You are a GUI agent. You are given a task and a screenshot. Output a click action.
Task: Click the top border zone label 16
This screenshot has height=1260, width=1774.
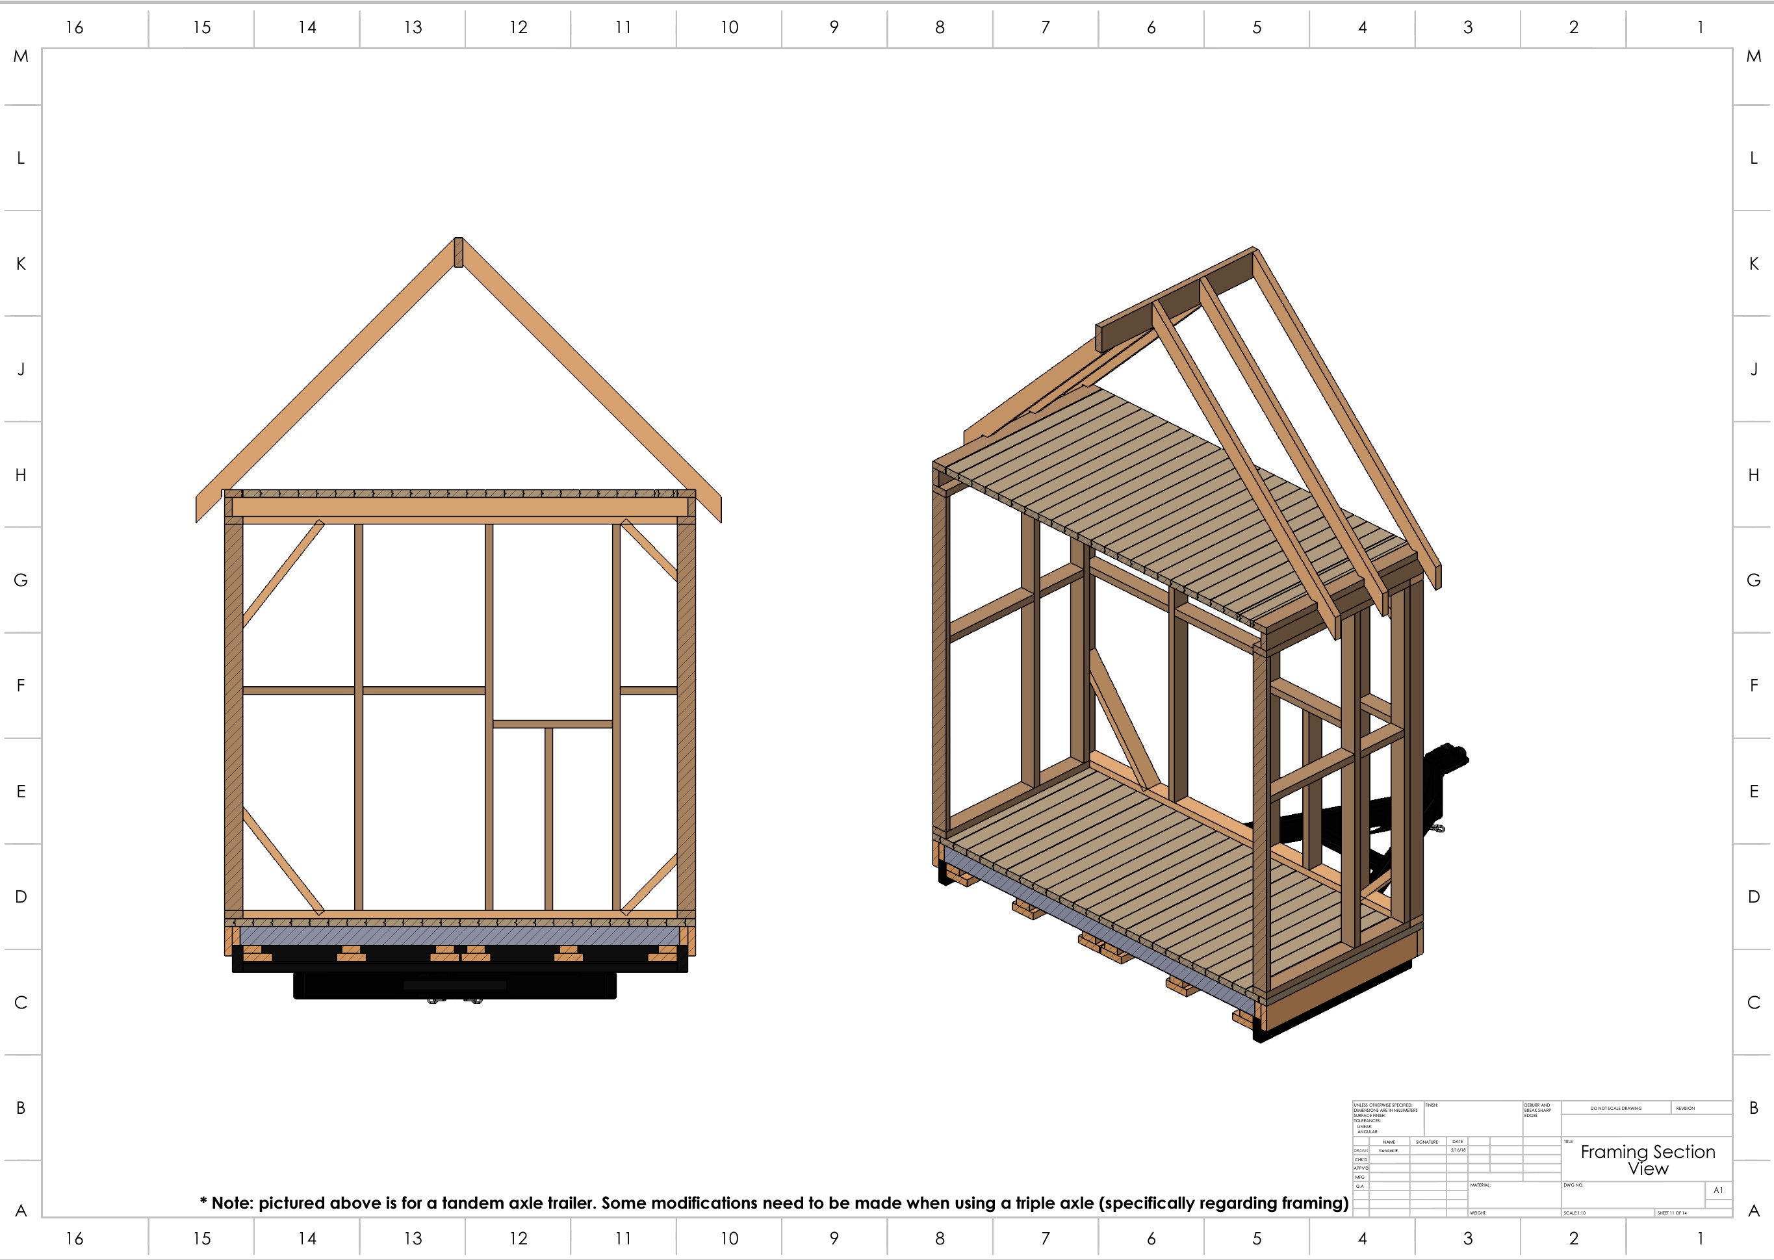pos(75,28)
